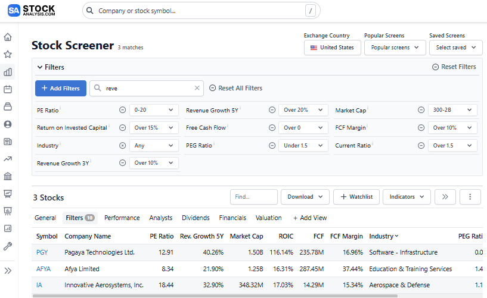Remove the PE Ratio filter
487x298 pixels.
point(123,110)
